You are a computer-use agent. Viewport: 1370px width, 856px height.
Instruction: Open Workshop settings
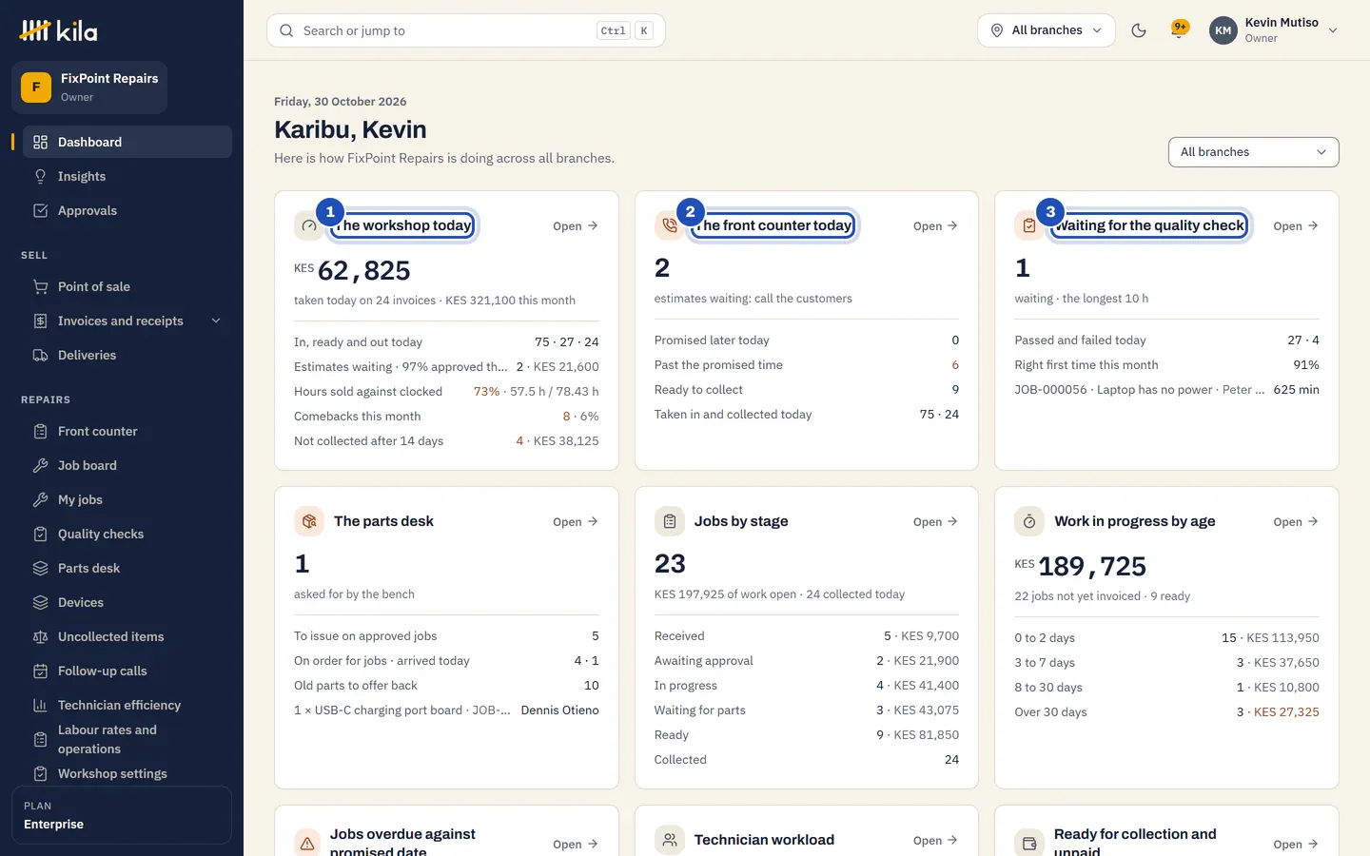(x=127, y=773)
